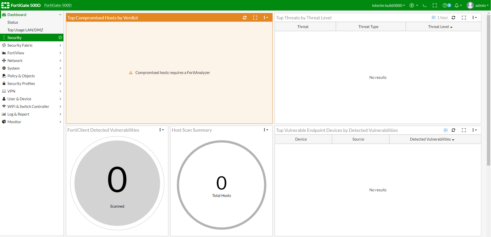Expand the Security Profiles menu
The image size is (491, 237).
21,83
